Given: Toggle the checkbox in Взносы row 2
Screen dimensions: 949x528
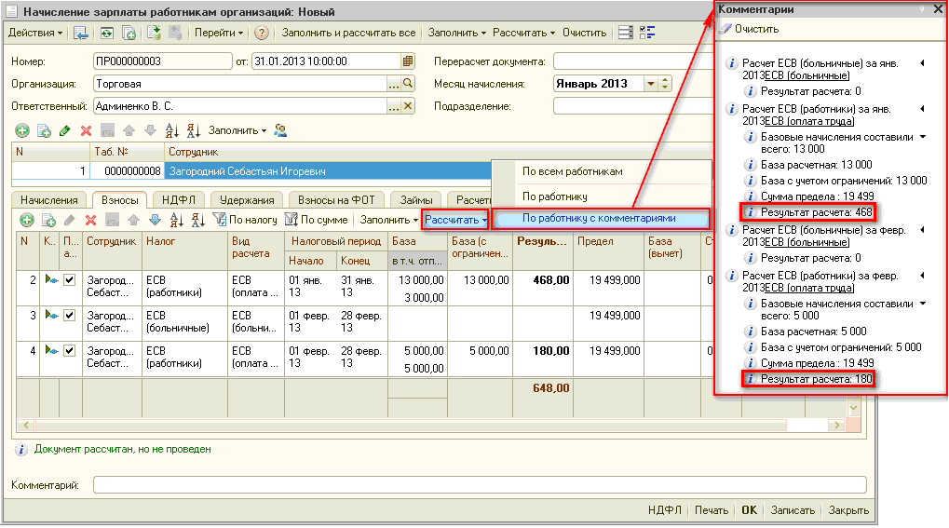Looking at the screenshot, I should (70, 279).
